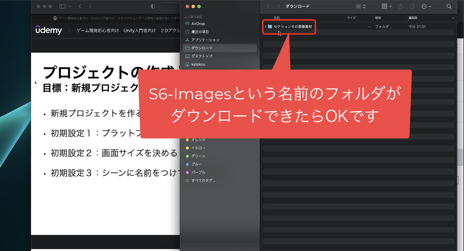464x251 pixels.
Task: Go back in Safari
Action: click(x=80, y=6)
